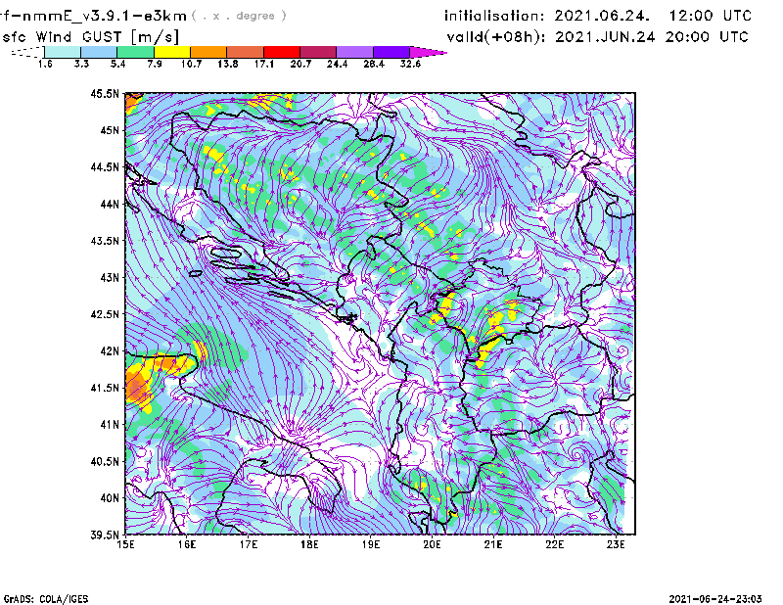The width and height of the screenshot is (783, 605).
Task: Click the '42N' latitude label
Action: (x=110, y=350)
